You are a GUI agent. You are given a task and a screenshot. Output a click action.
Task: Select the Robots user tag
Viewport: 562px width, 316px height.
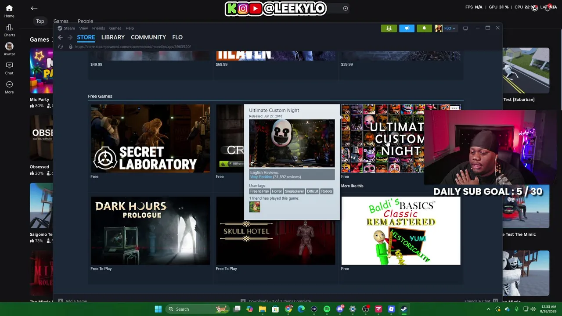[327, 191]
